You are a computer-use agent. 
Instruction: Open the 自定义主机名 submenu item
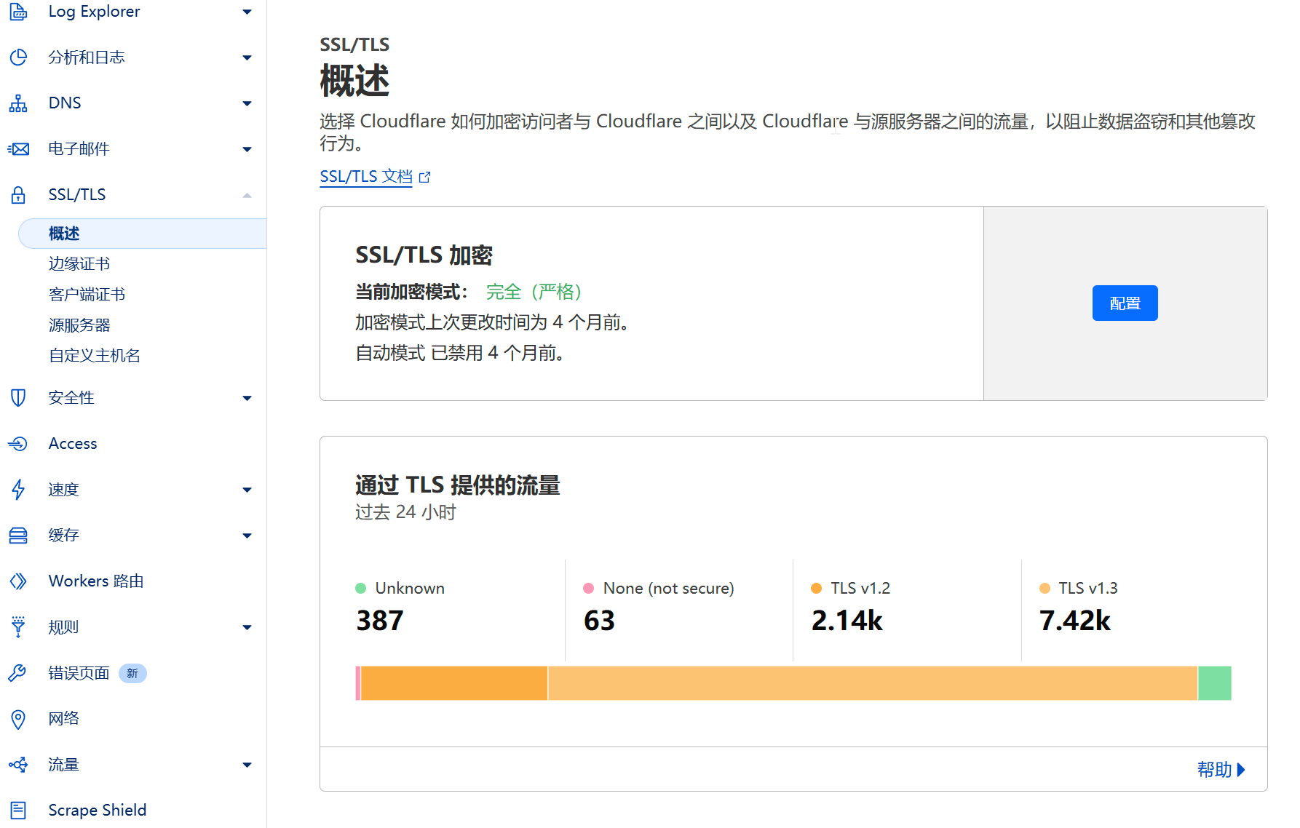pyautogui.click(x=95, y=356)
